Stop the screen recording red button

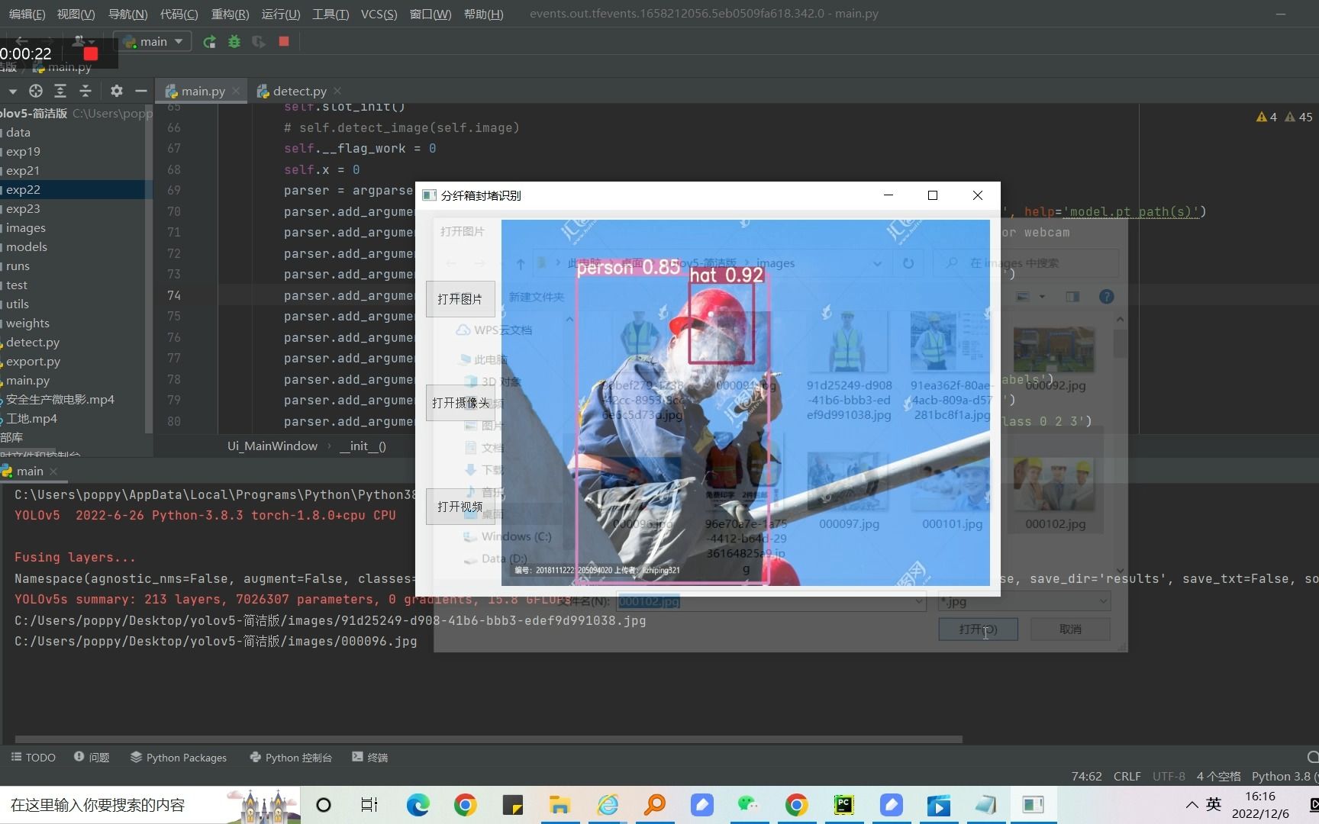[91, 53]
